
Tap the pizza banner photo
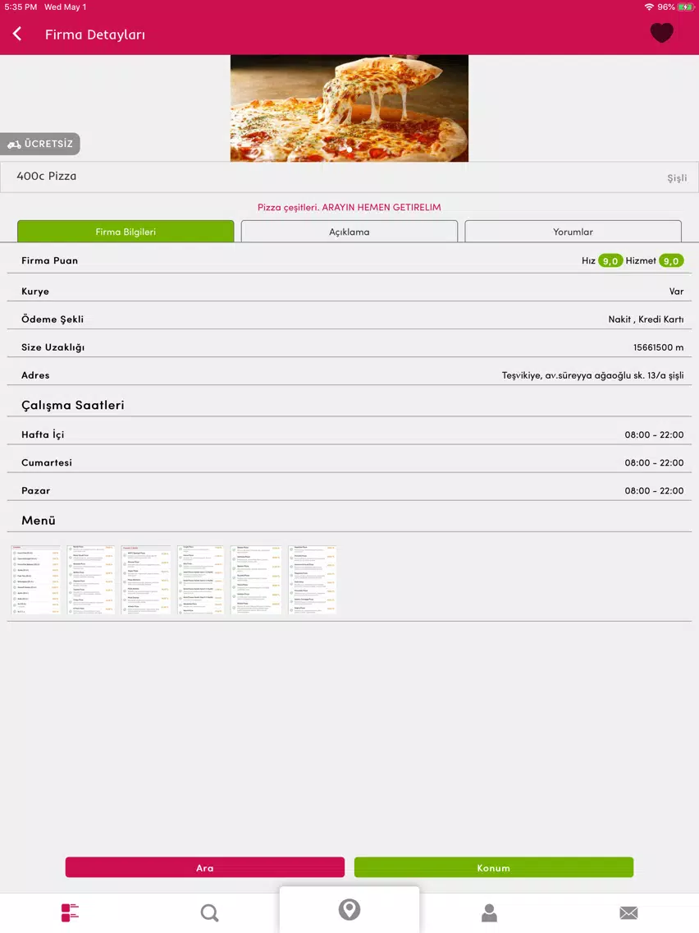click(349, 108)
